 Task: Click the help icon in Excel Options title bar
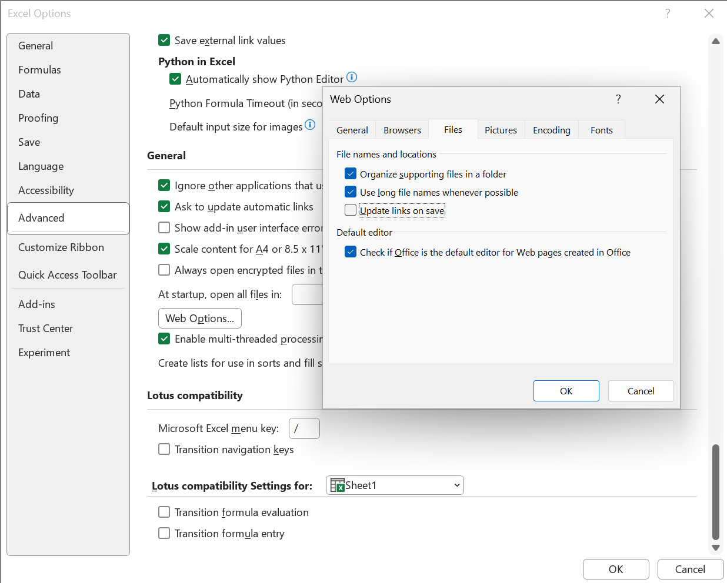click(x=668, y=13)
